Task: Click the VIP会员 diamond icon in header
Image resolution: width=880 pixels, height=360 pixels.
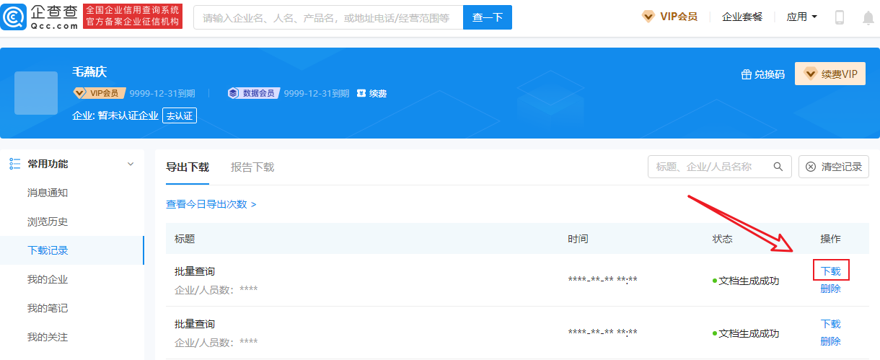Action: tap(648, 17)
